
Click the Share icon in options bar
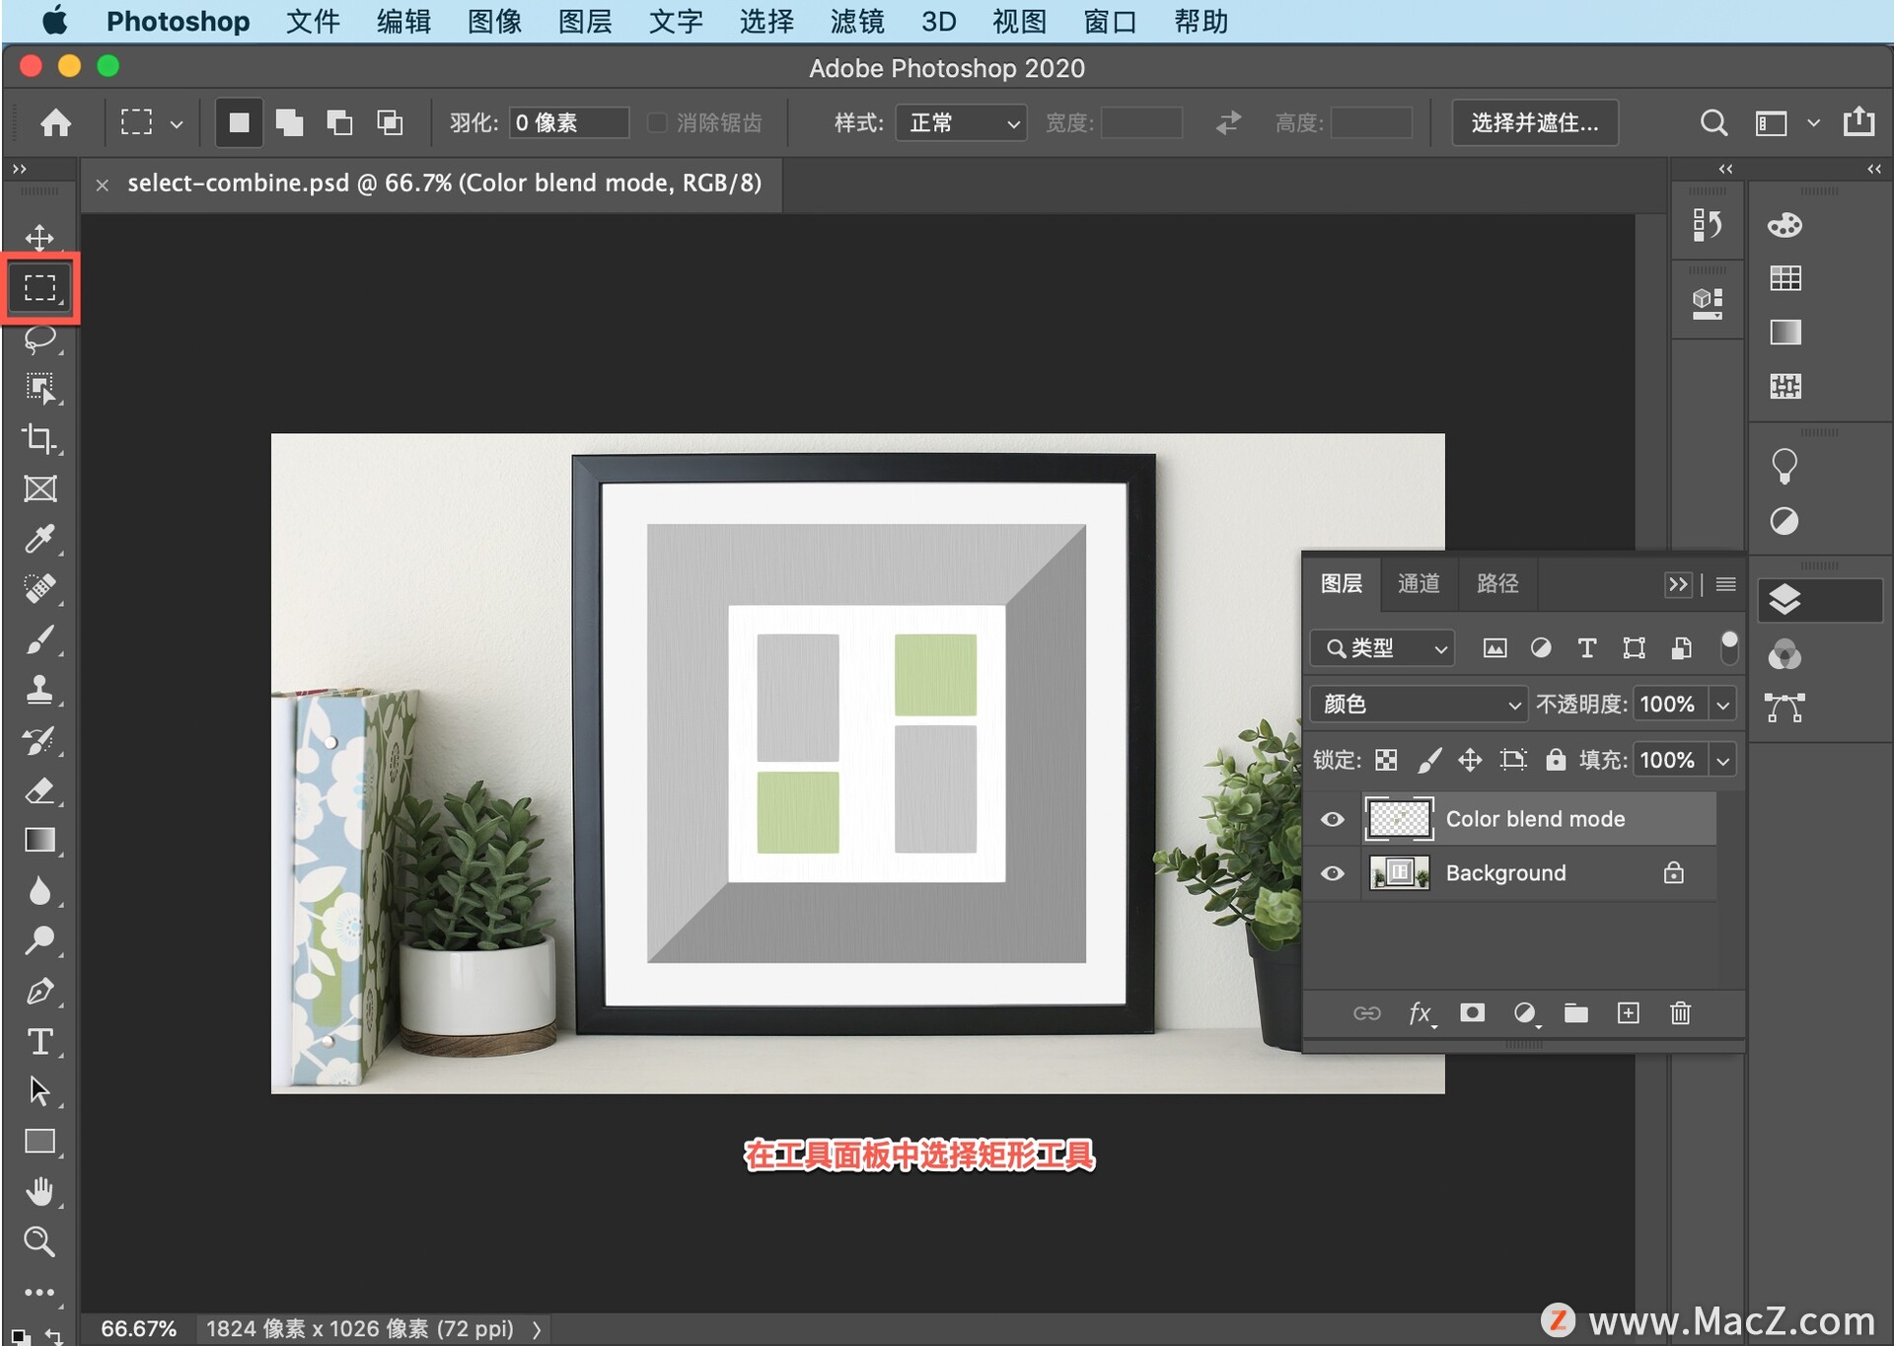click(x=1858, y=121)
